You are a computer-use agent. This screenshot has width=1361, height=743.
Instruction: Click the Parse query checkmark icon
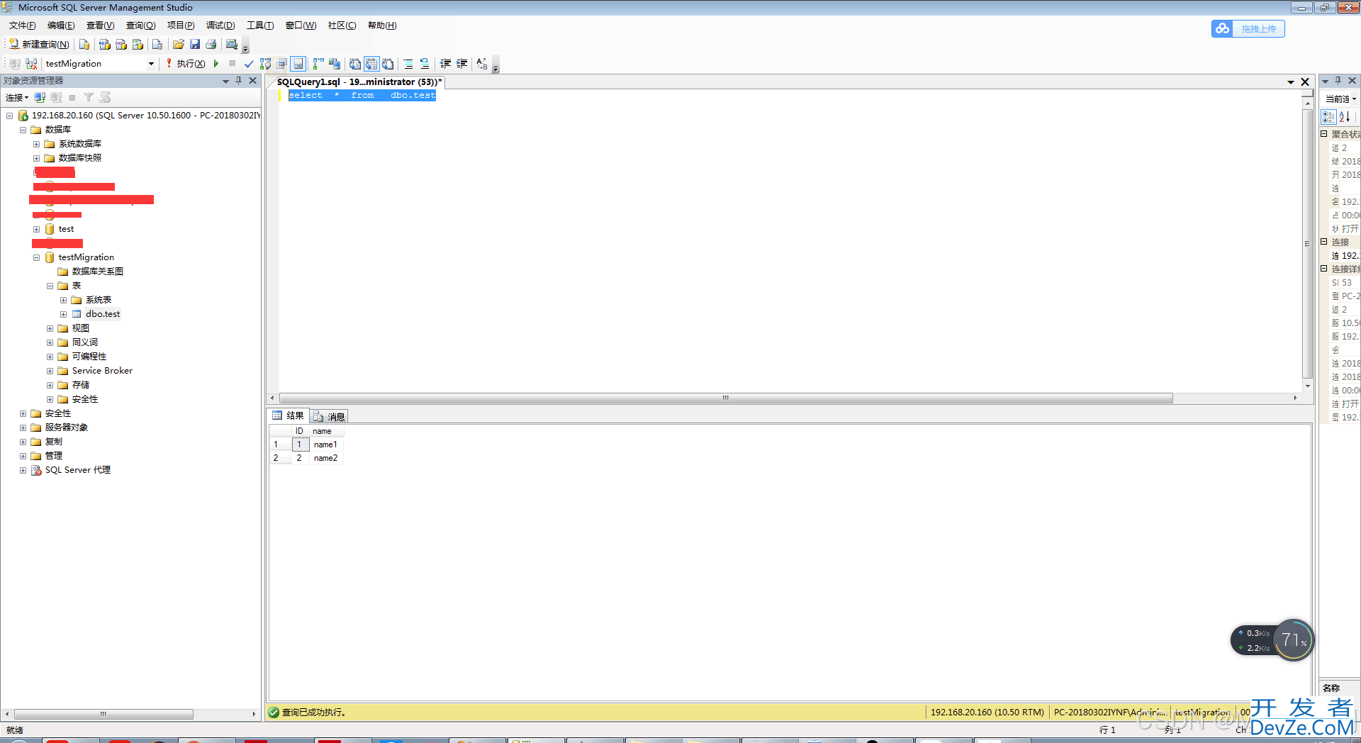(249, 64)
